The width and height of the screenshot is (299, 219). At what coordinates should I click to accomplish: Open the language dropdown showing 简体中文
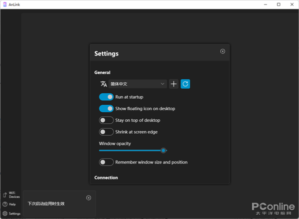click(137, 84)
